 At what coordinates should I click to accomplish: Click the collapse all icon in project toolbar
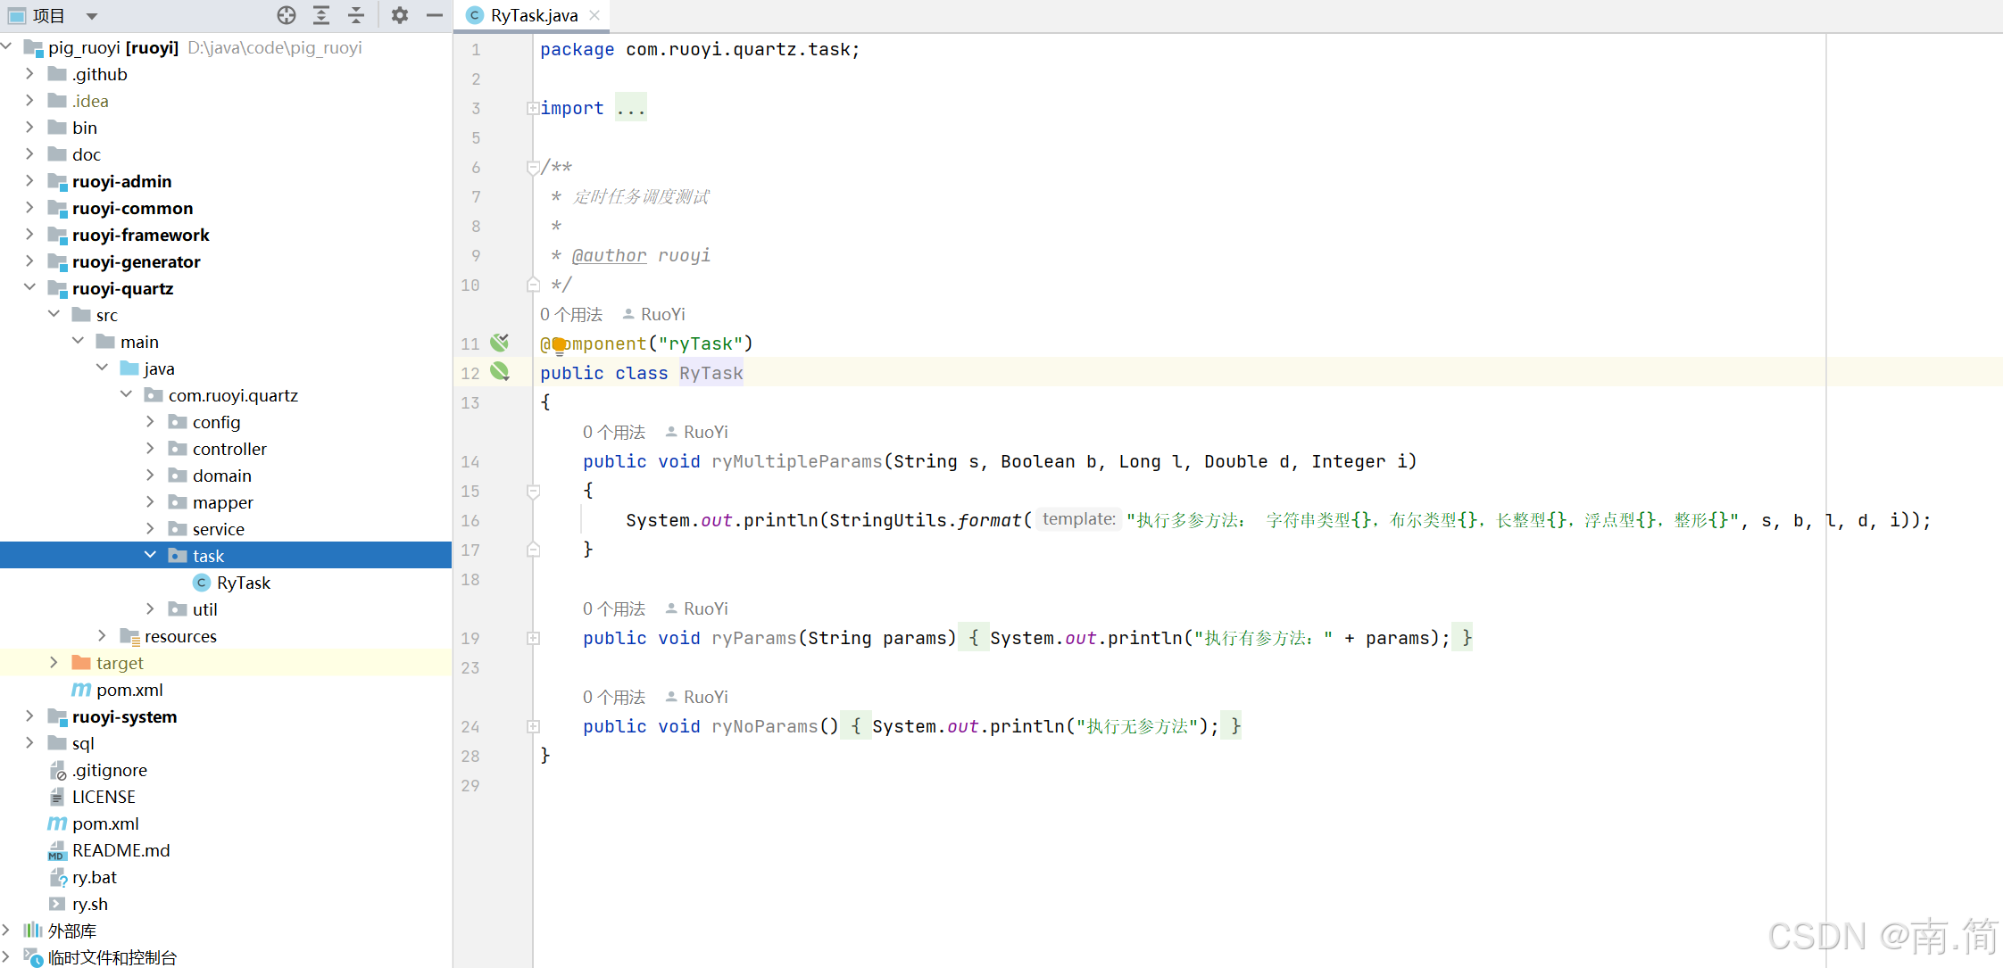tap(356, 15)
